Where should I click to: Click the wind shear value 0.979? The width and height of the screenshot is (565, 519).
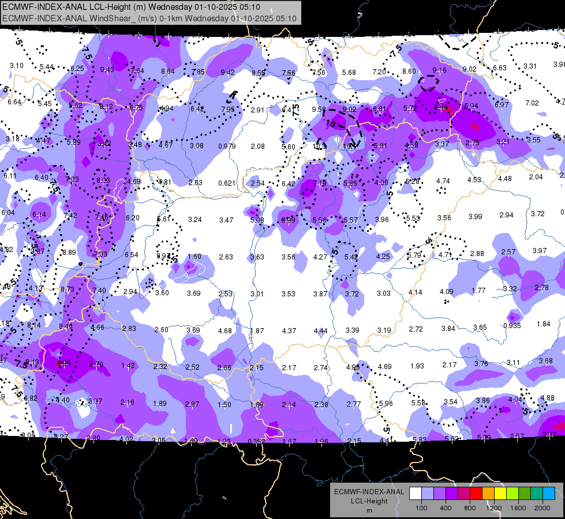(x=227, y=146)
